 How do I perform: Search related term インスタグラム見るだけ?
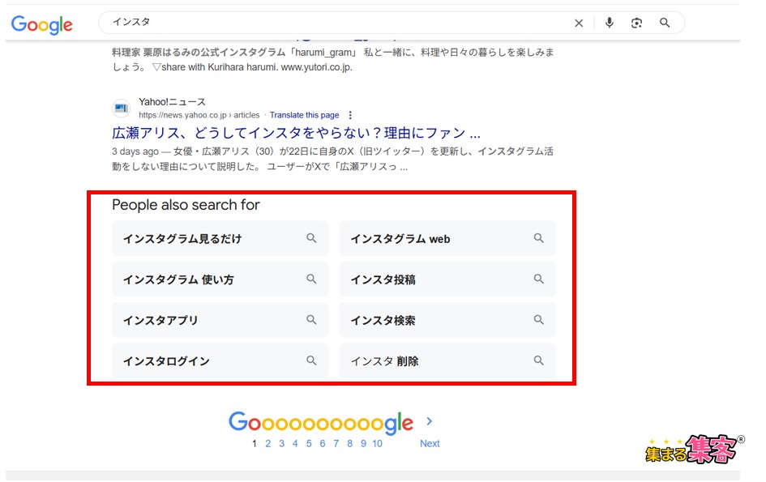(x=220, y=238)
